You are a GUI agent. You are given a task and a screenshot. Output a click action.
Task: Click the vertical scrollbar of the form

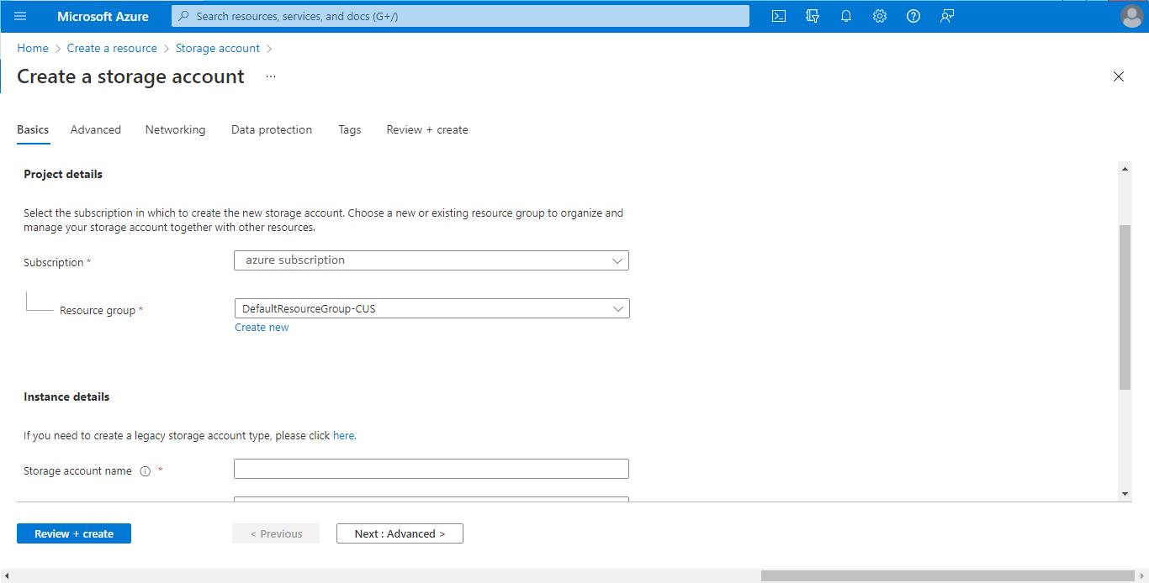click(x=1125, y=307)
